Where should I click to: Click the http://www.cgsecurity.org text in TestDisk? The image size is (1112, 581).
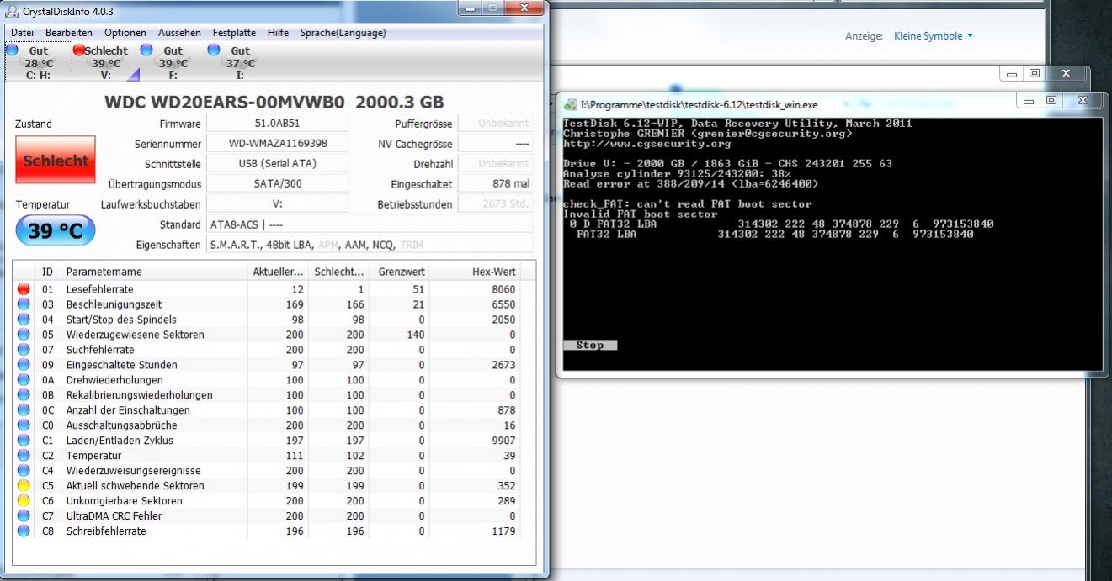[648, 144]
